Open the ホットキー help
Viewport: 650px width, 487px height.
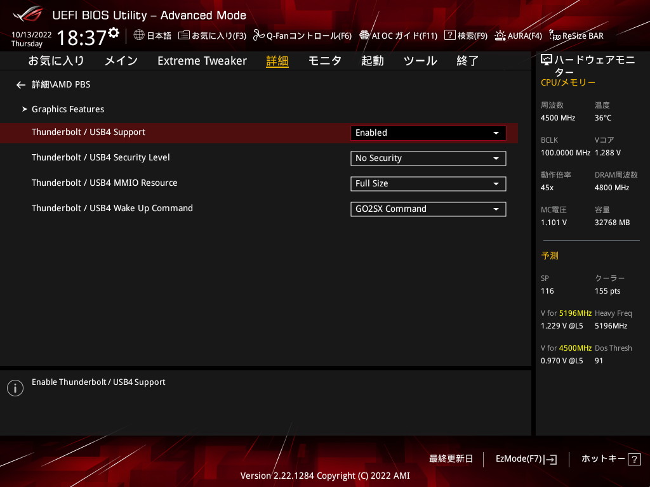[603, 459]
